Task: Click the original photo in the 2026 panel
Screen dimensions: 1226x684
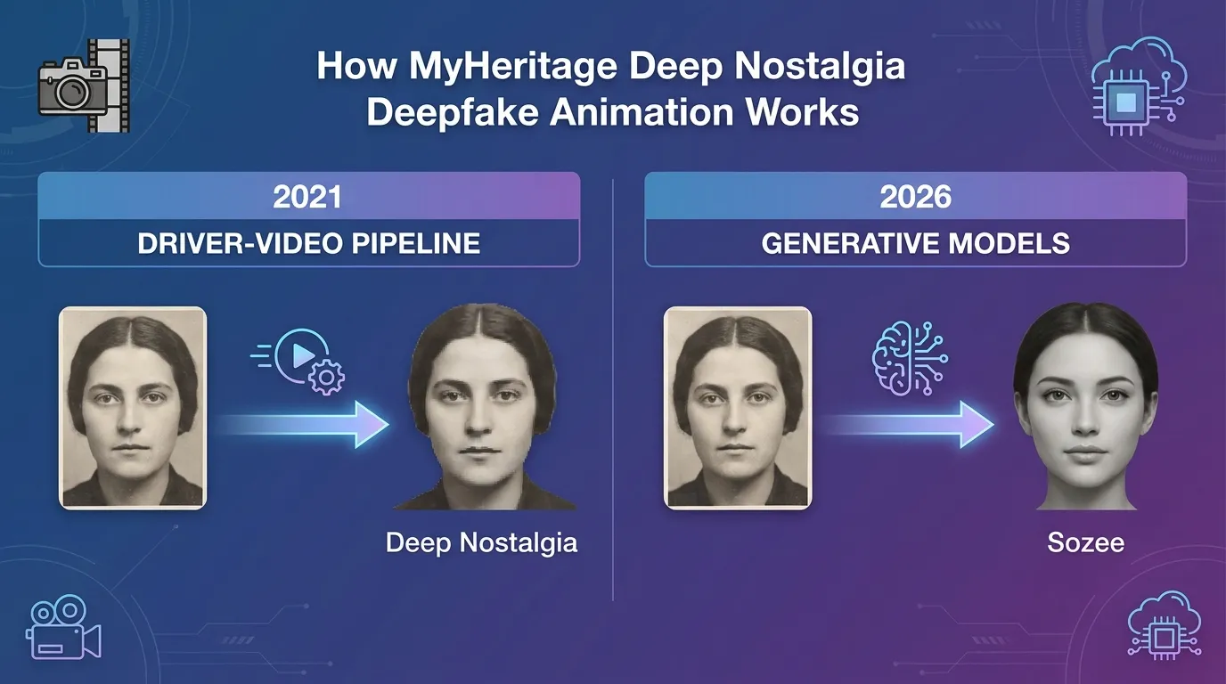Action: click(x=738, y=408)
